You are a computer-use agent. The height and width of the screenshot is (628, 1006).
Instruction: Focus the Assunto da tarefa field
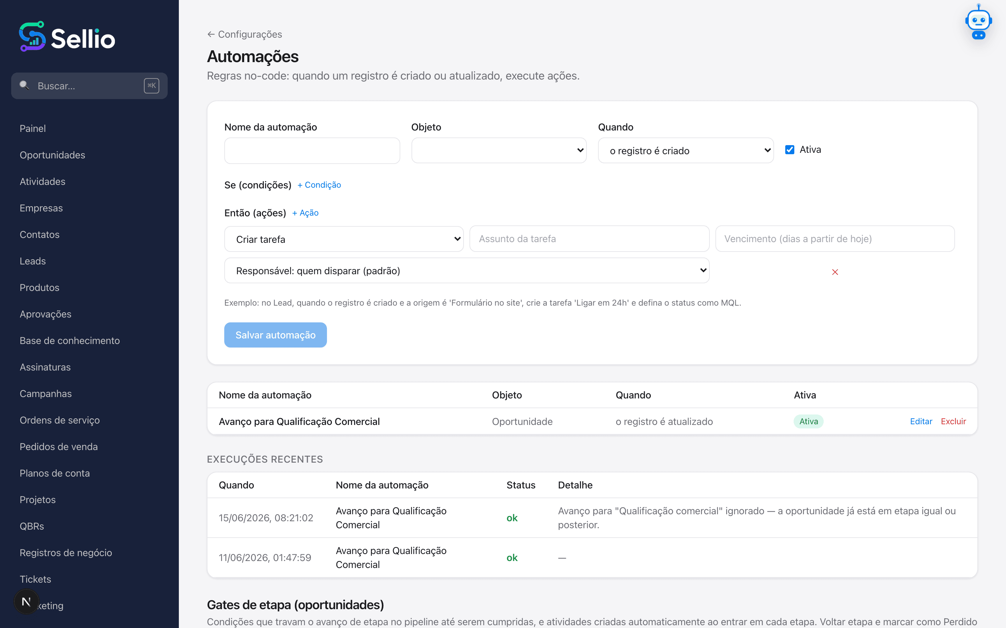(x=589, y=239)
